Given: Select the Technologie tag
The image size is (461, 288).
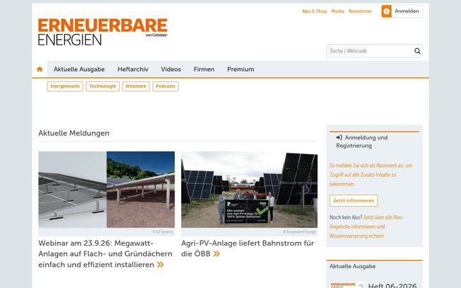Looking at the screenshot, I should click(102, 86).
